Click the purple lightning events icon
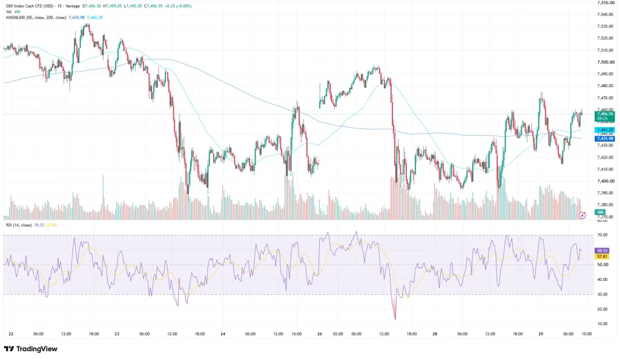 coord(582,216)
